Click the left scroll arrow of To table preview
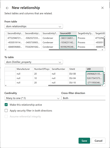The height and width of the screenshot is (148, 110). click(5, 85)
